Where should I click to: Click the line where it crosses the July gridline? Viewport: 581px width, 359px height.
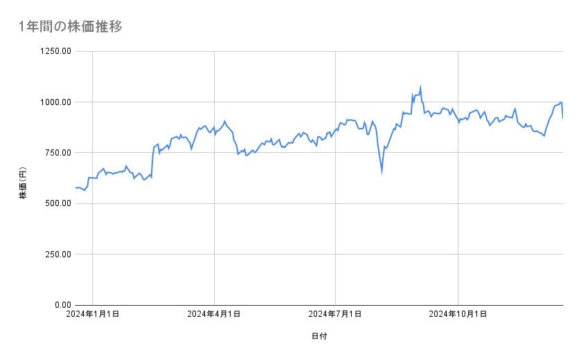point(336,129)
